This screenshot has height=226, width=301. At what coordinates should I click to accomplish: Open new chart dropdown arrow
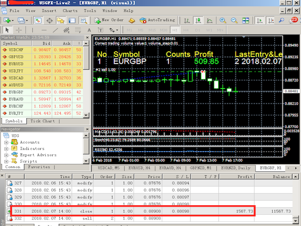pos(13,21)
